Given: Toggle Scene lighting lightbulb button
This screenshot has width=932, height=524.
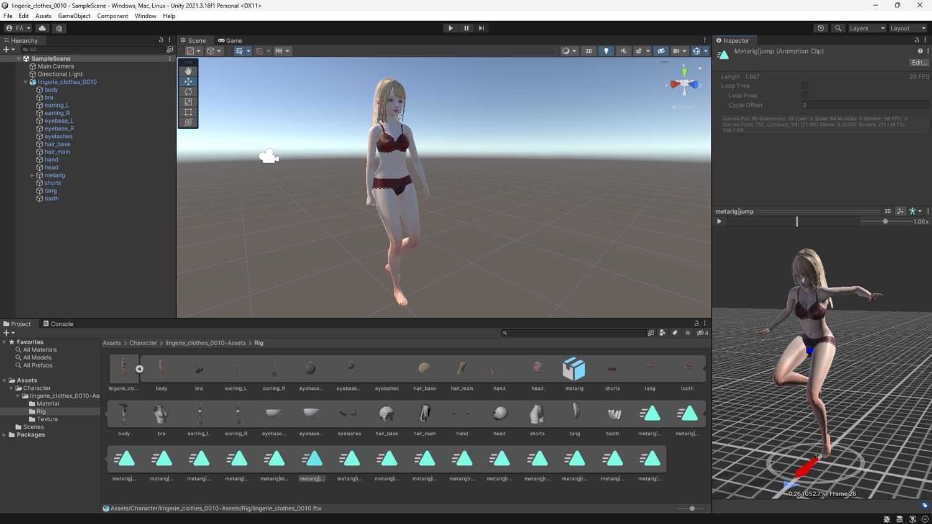Looking at the screenshot, I should point(606,51).
